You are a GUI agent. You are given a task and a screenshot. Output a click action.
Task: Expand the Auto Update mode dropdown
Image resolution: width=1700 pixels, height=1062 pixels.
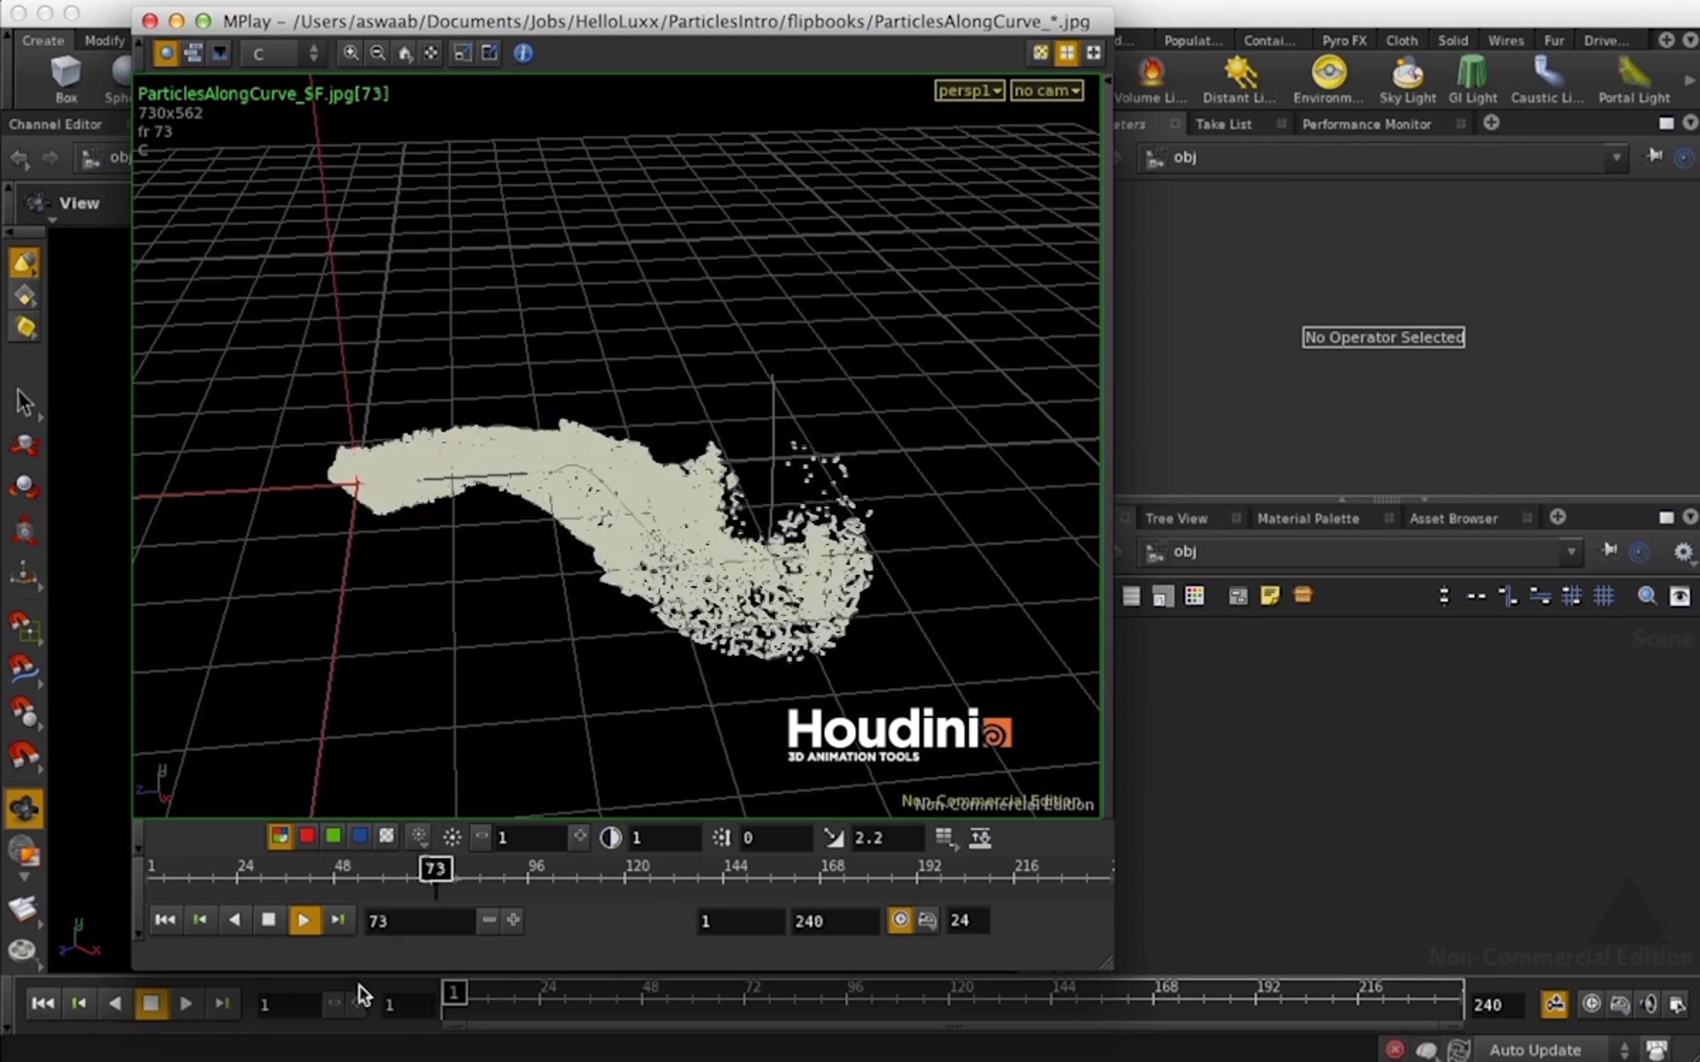(1625, 1049)
